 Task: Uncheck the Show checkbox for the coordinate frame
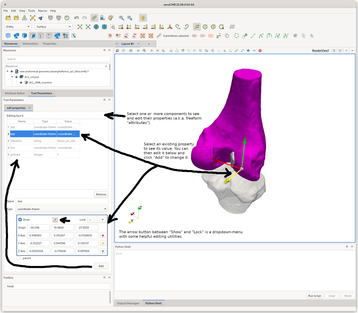click(20, 220)
